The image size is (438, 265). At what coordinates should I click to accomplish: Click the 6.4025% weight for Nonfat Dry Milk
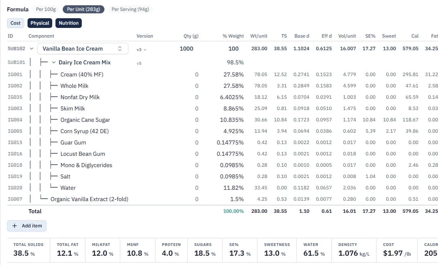232,97
